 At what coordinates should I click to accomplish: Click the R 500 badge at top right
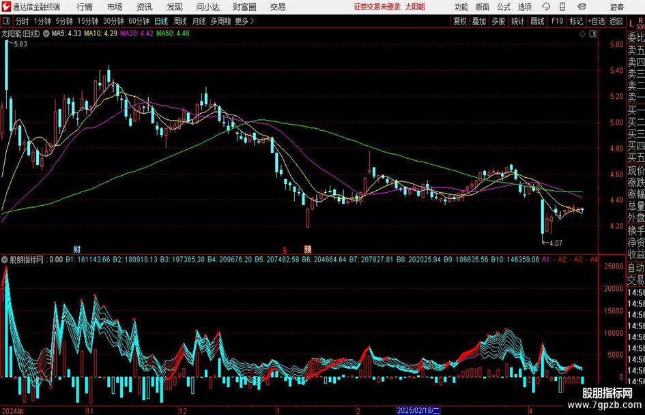640,23
